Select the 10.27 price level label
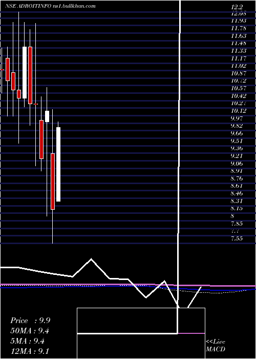The image size is (256, 359). [239, 103]
